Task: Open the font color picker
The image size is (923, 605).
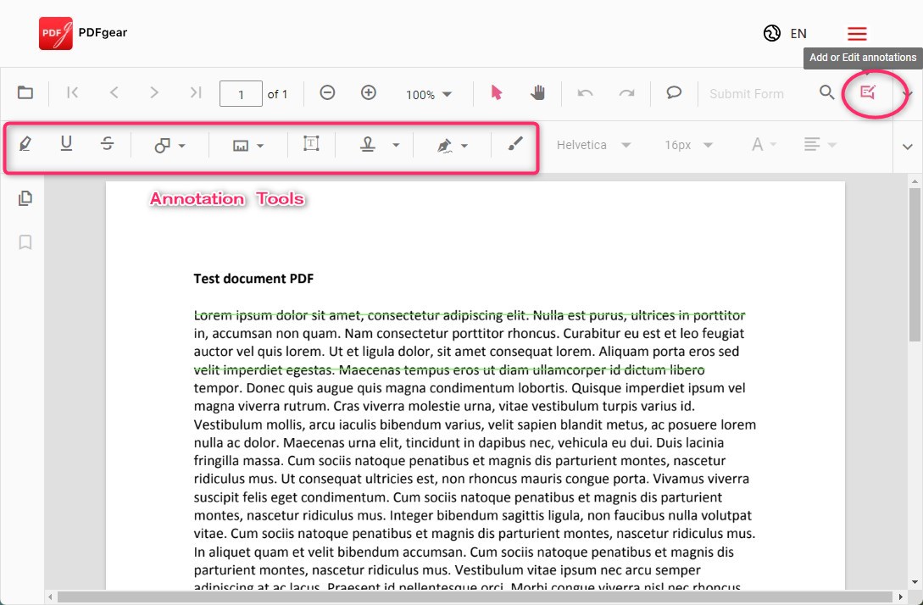Action: point(760,144)
